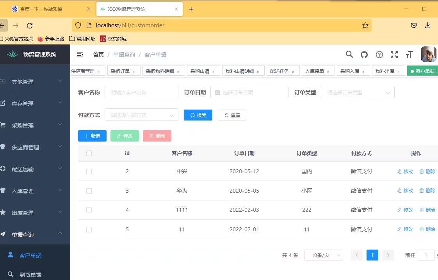438x280 pixels.
Task: Click the Pocket save icon
Action: coord(414,25)
